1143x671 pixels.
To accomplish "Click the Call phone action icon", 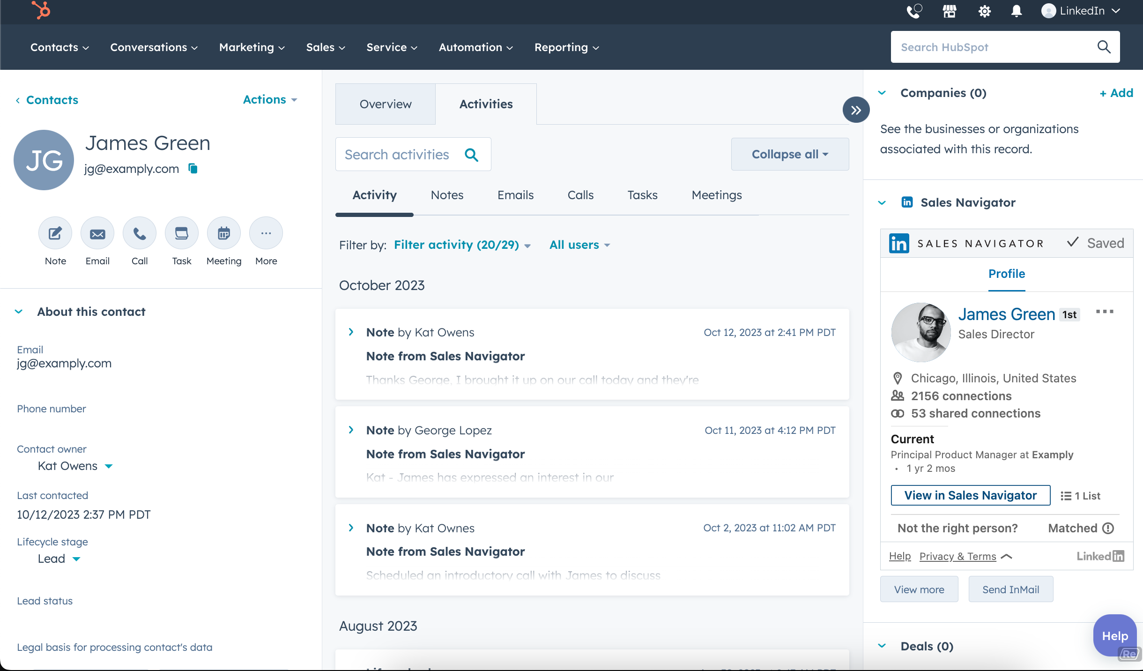I will click(140, 233).
